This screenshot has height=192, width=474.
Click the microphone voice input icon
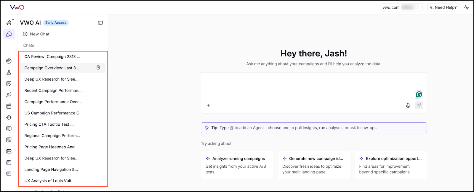coord(408,105)
